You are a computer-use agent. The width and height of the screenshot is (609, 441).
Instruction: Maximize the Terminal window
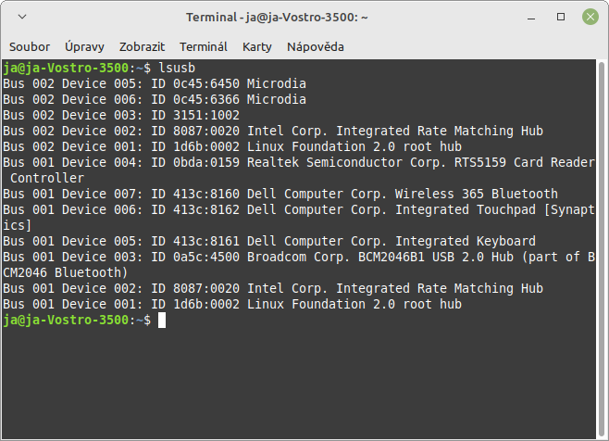click(561, 18)
